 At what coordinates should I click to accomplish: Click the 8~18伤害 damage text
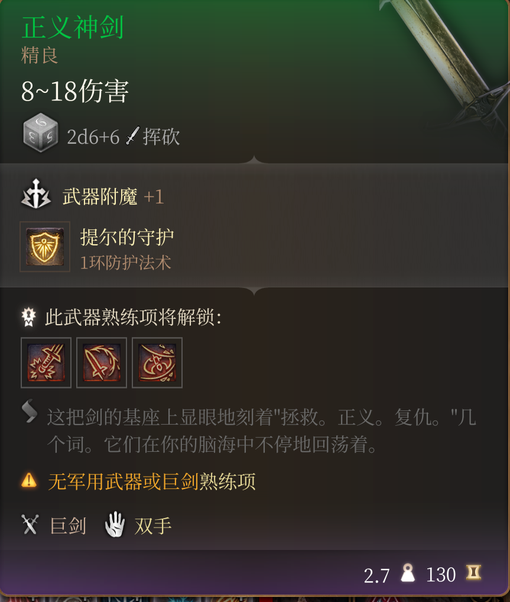point(75,91)
